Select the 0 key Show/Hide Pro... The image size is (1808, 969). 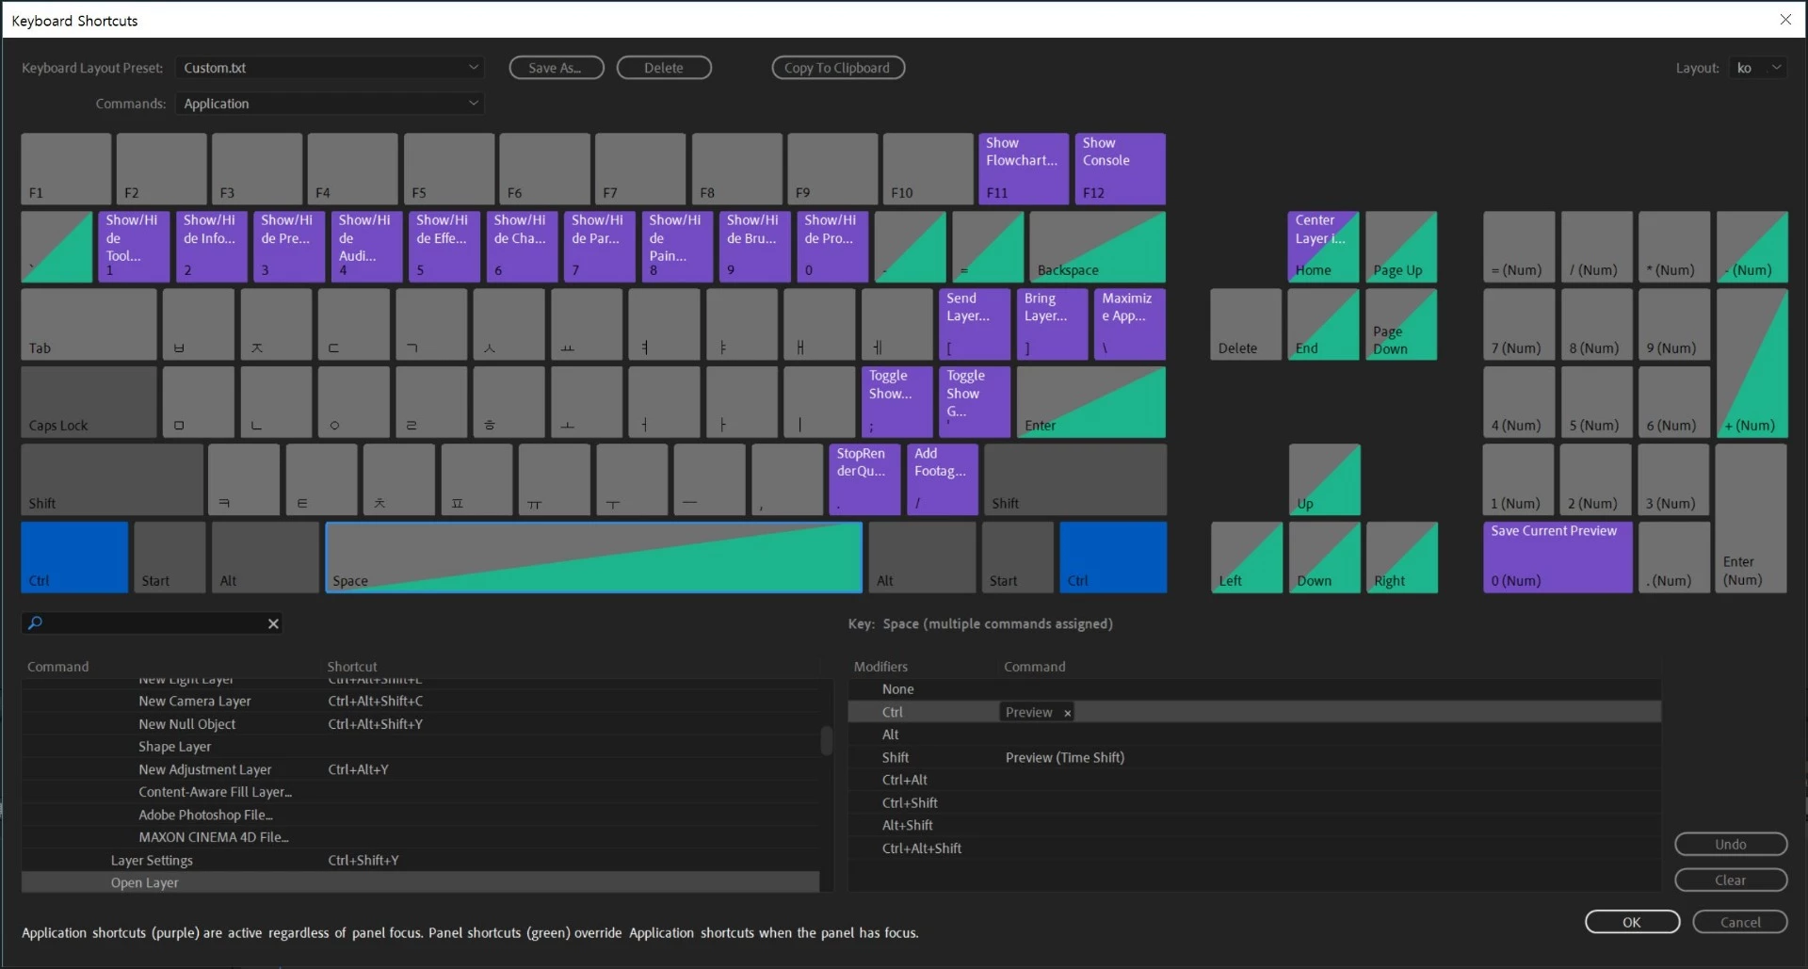tap(832, 247)
